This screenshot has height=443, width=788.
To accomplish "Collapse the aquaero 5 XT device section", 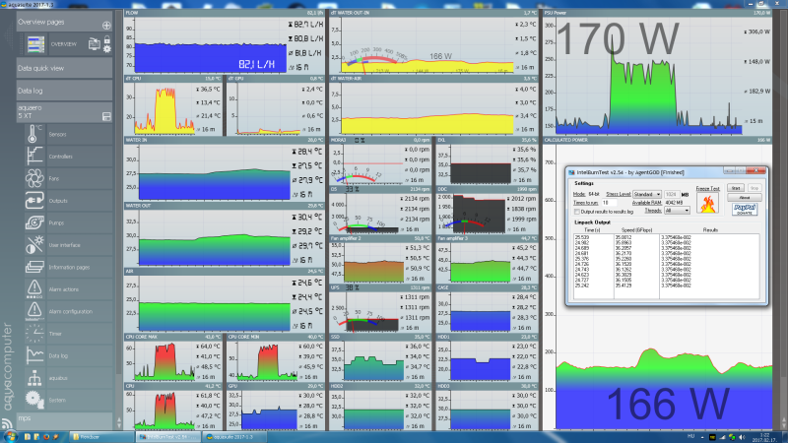I will coord(64,112).
